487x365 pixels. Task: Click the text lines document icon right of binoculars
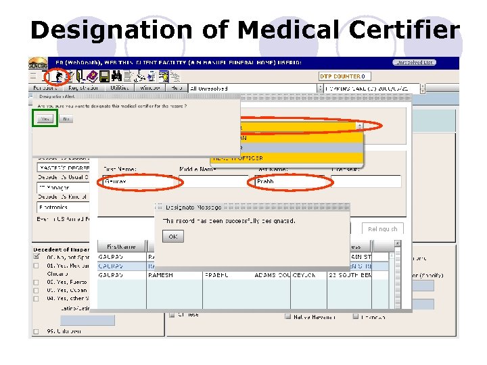click(x=128, y=76)
